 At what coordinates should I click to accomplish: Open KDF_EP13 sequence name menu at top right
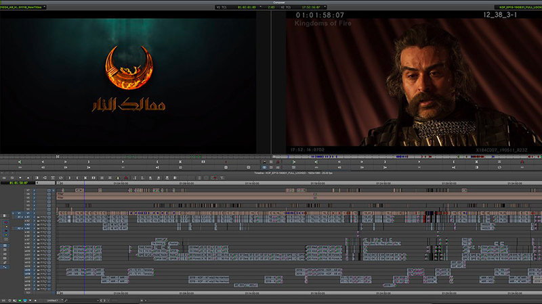point(518,7)
